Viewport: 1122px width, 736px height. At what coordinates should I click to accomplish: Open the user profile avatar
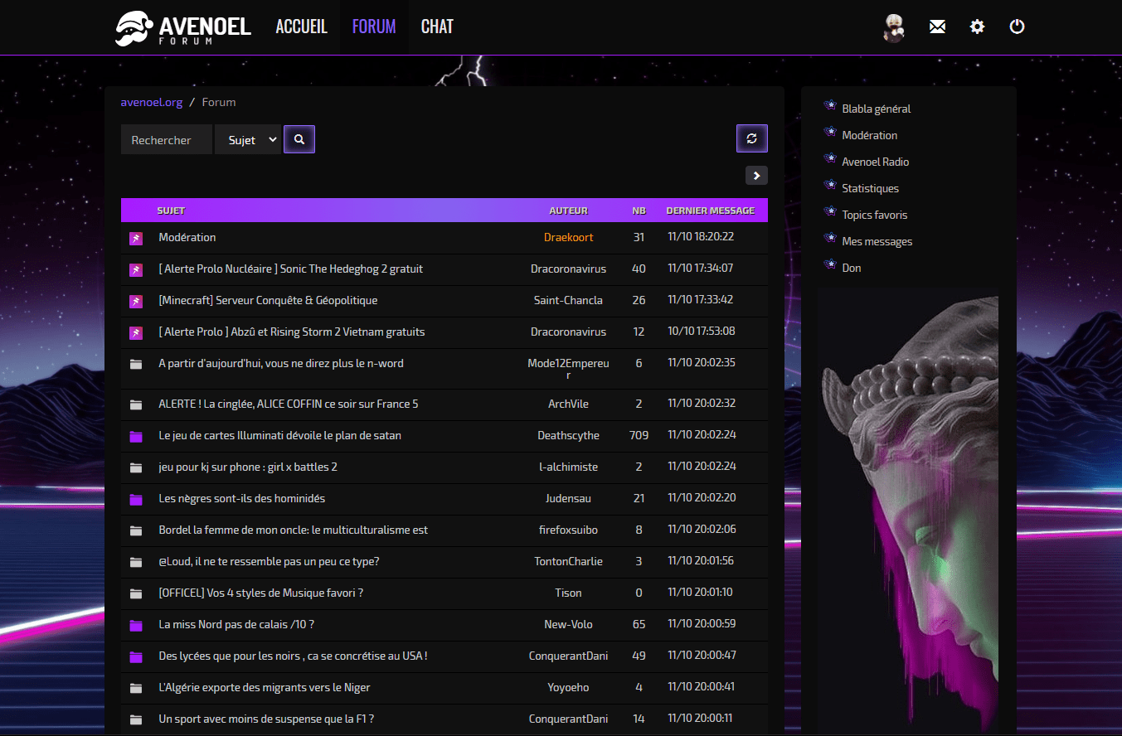tap(894, 27)
